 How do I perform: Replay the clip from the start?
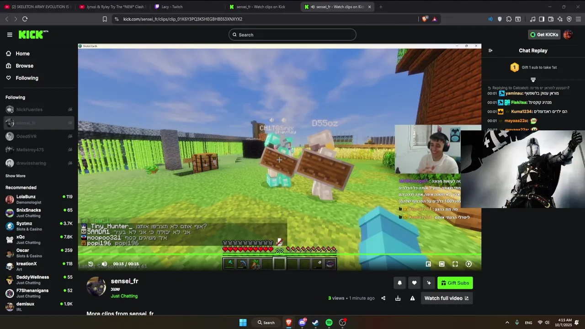pos(90,264)
